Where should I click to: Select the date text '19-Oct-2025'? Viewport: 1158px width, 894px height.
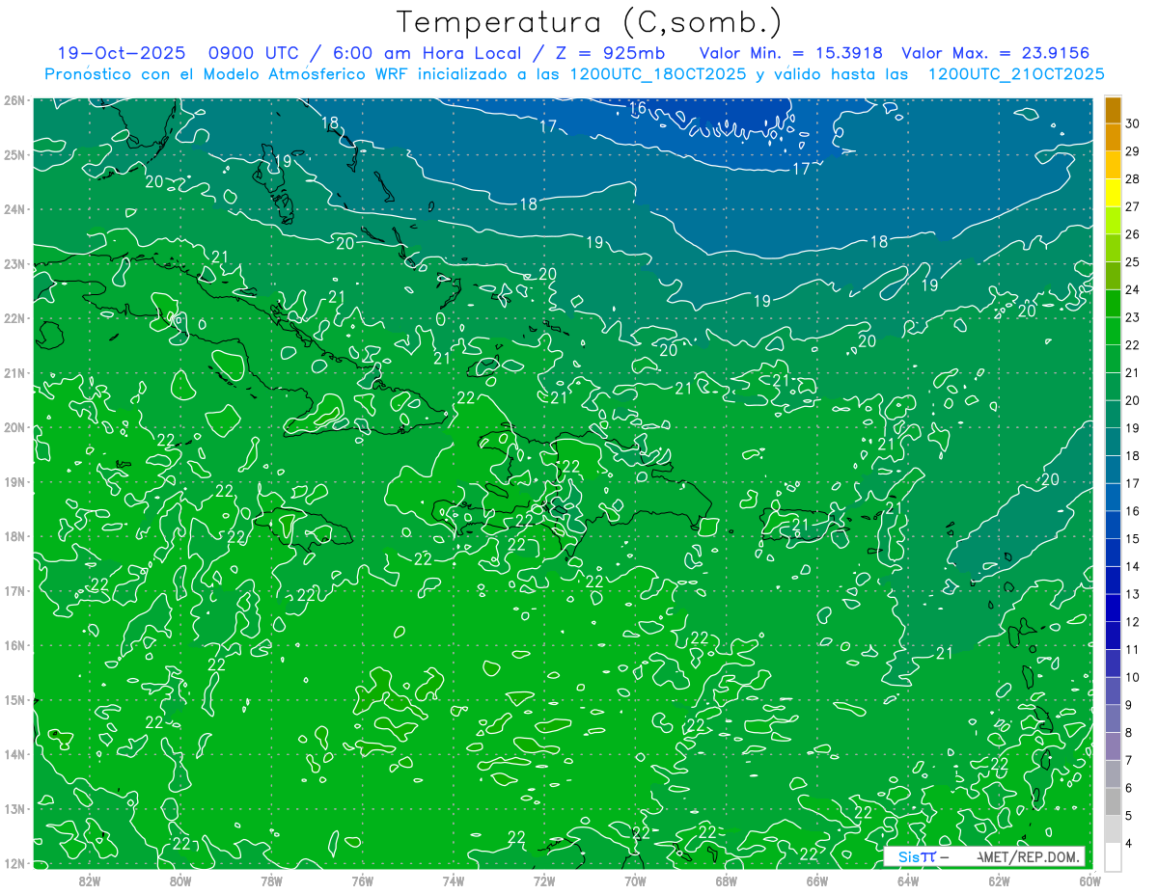[121, 54]
